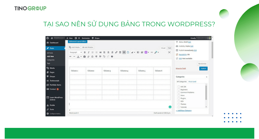Insert Read More tag

point(120,53)
